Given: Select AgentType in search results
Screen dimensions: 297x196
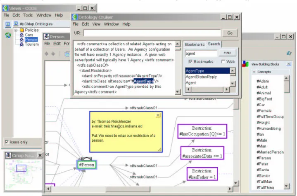Looking at the screenshot, I should [x=207, y=71].
